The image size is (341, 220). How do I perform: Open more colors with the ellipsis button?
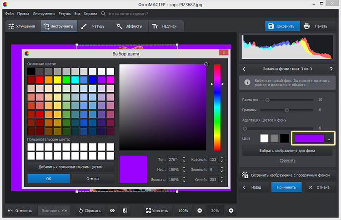328,138
